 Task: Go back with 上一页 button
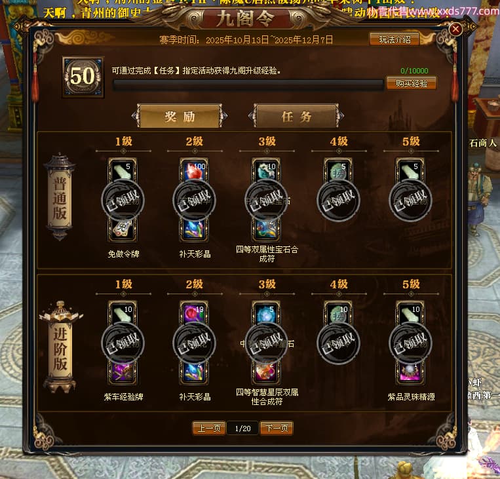pos(209,428)
